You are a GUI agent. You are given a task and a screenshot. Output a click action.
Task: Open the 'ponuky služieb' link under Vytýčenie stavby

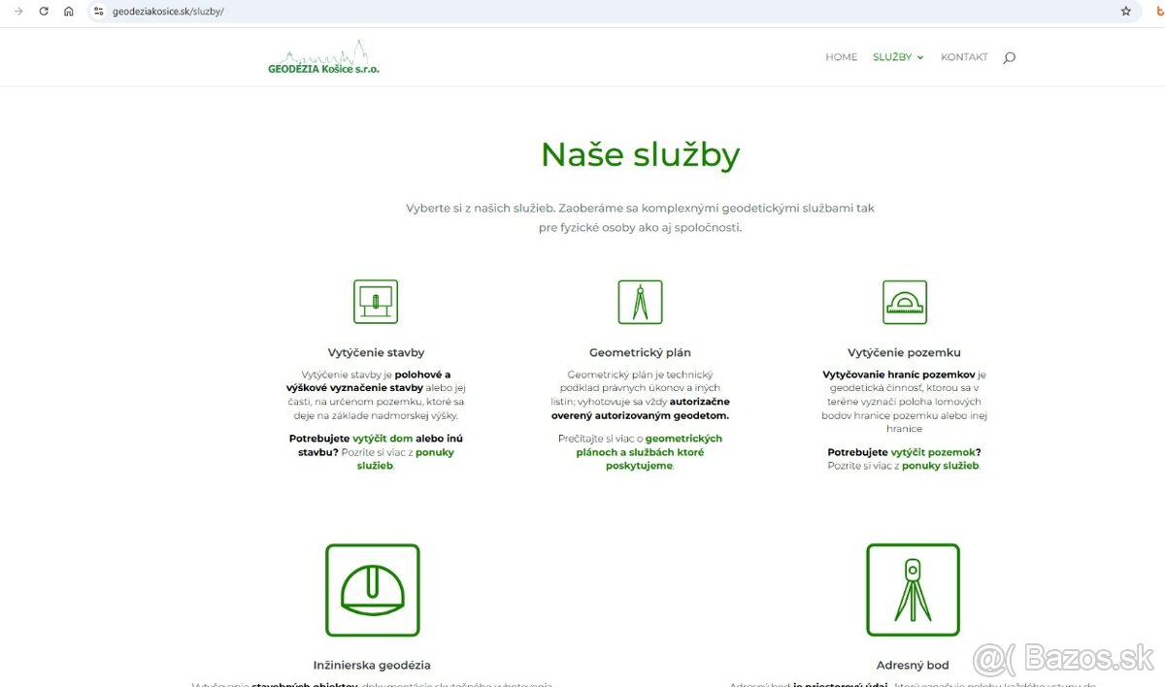(406, 459)
